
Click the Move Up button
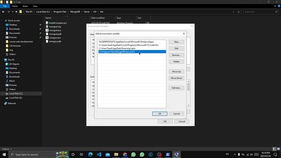[x=177, y=72]
